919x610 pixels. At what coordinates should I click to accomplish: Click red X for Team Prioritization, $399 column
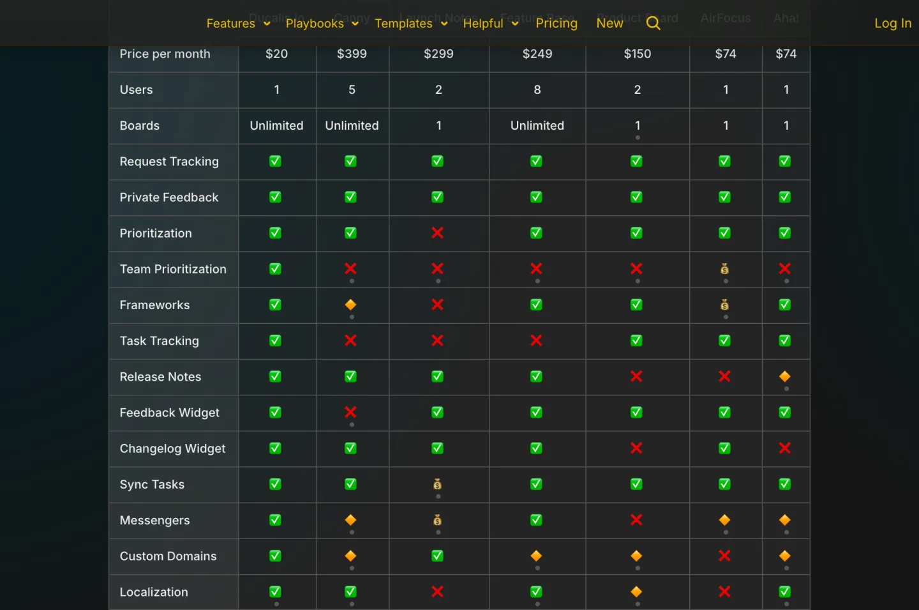[350, 269]
